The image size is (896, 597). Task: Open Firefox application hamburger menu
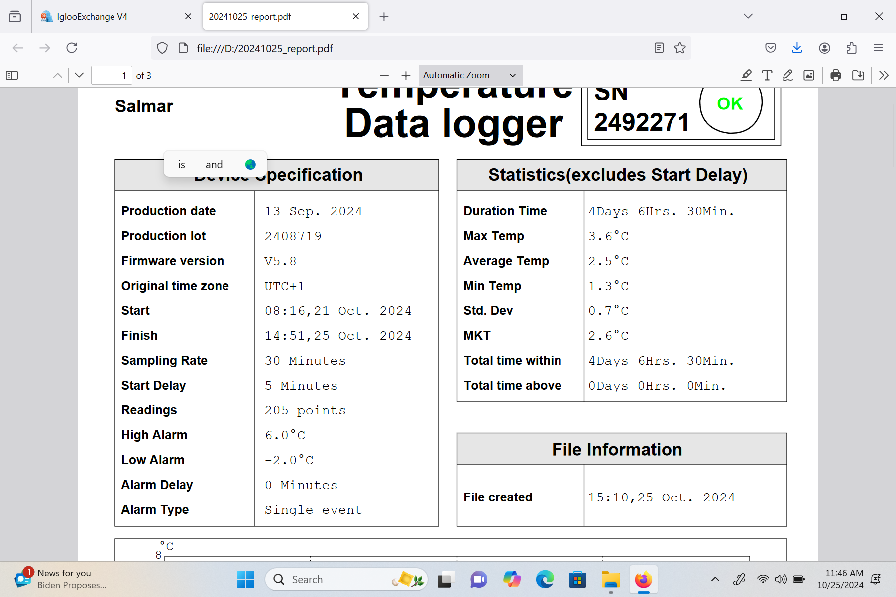pyautogui.click(x=878, y=48)
